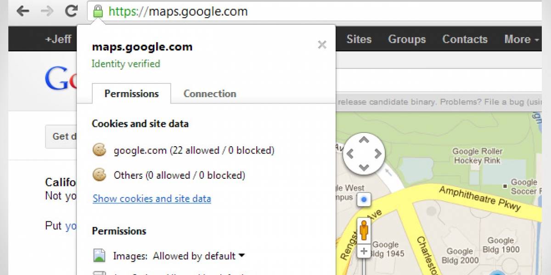Expand the More menu in Google bar

click(522, 39)
